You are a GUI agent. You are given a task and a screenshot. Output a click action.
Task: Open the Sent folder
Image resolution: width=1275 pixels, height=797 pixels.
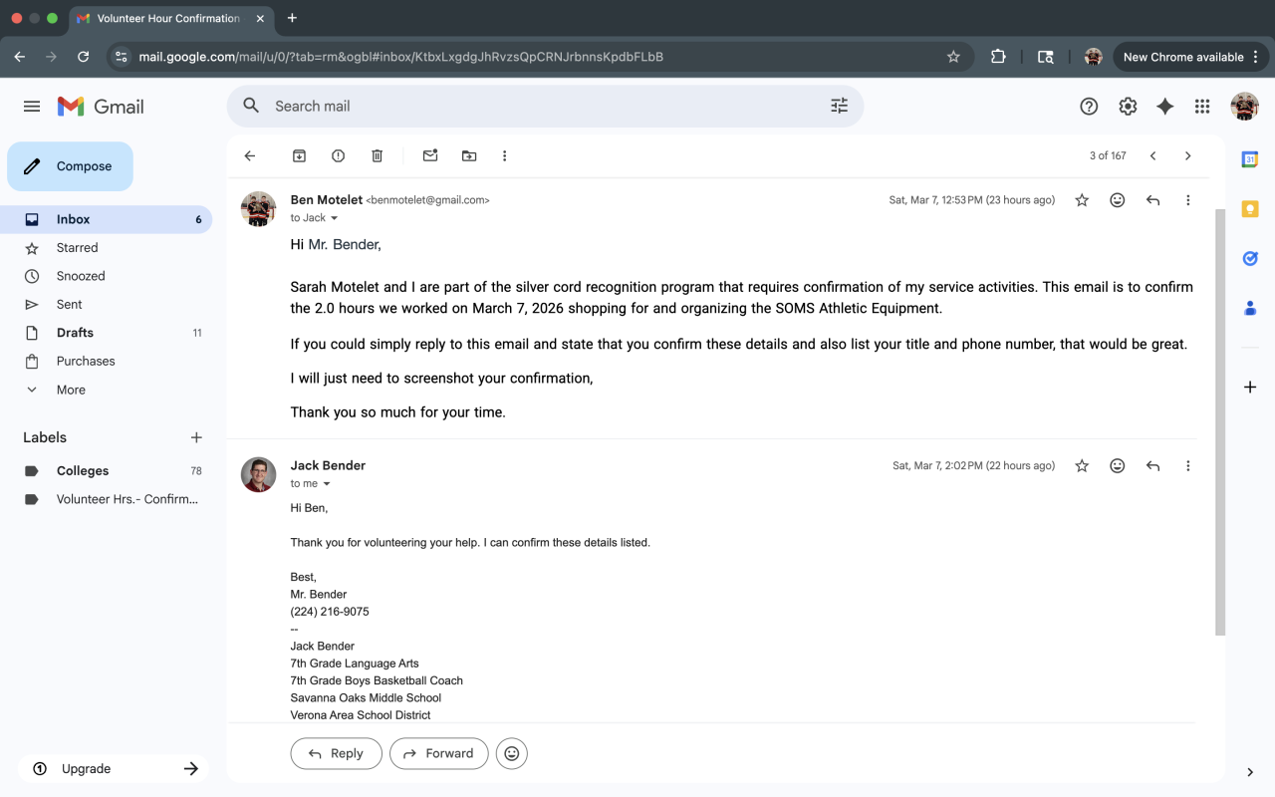(x=70, y=304)
